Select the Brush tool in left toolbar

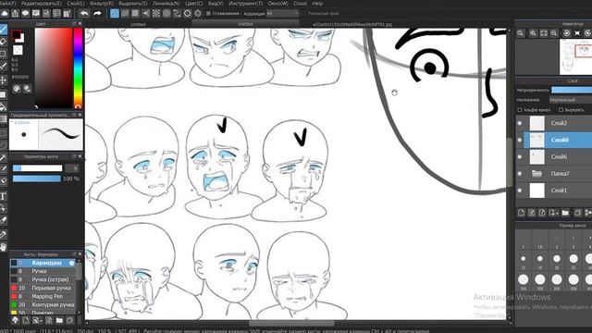point(3,30)
